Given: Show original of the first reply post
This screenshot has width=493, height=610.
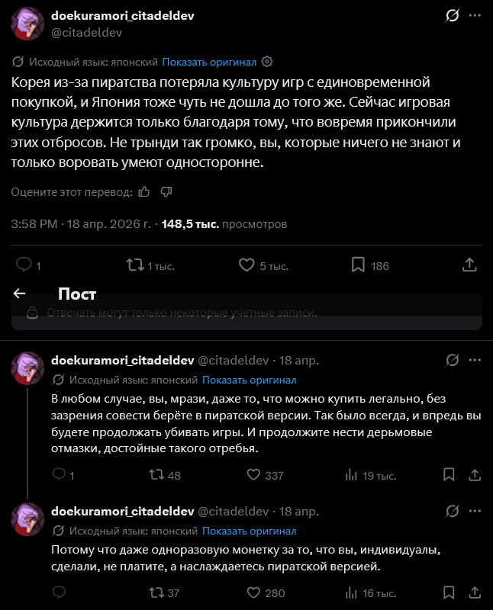Looking at the screenshot, I should click(250, 380).
